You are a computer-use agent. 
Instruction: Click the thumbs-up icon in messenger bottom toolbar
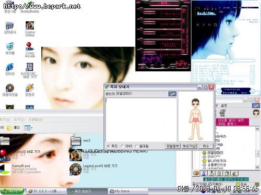[234, 173]
